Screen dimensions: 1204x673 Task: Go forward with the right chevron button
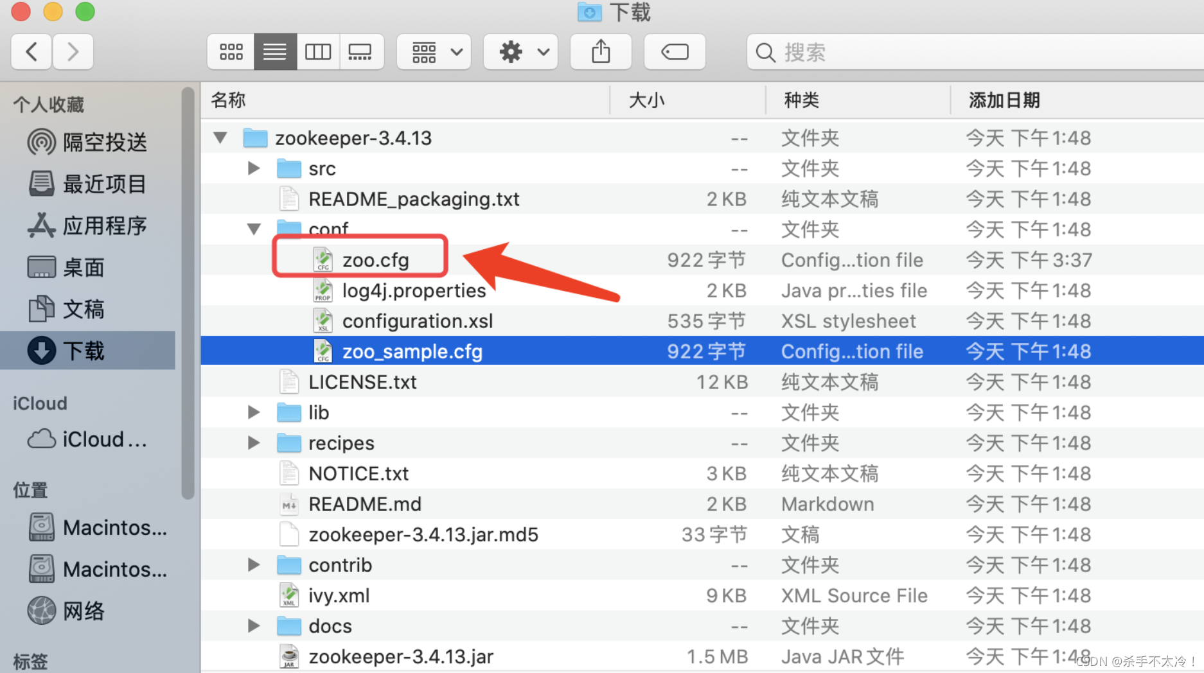tap(73, 51)
